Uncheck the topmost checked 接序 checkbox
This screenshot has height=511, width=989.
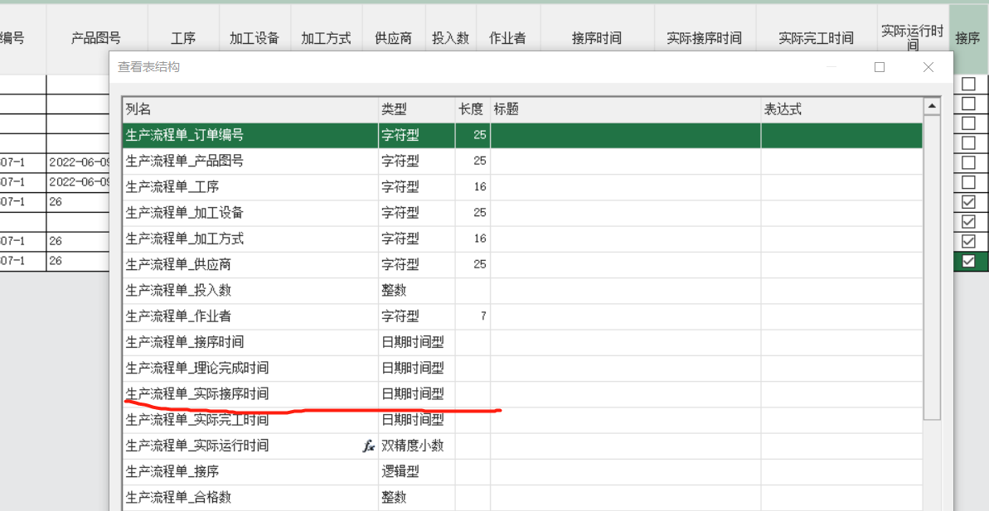tap(968, 202)
